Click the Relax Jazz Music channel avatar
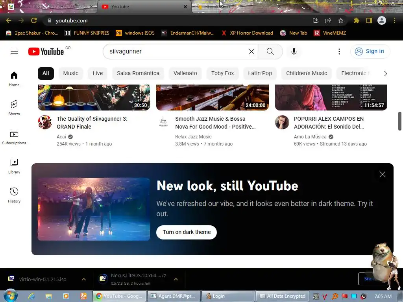This screenshot has width=403, height=302. [163, 122]
